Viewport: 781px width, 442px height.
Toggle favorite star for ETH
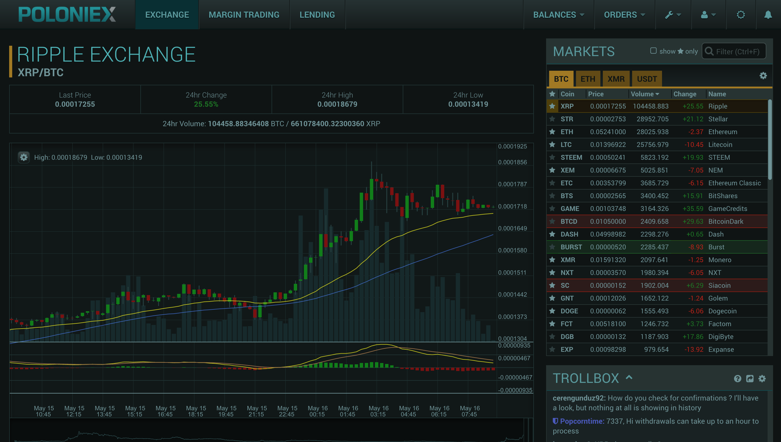tap(552, 132)
